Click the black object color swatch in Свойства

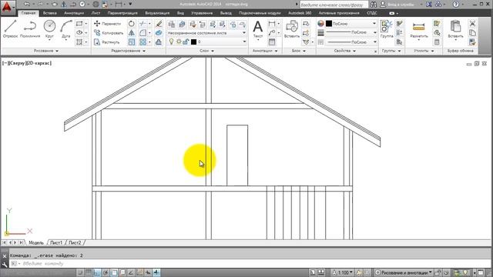(x=329, y=24)
